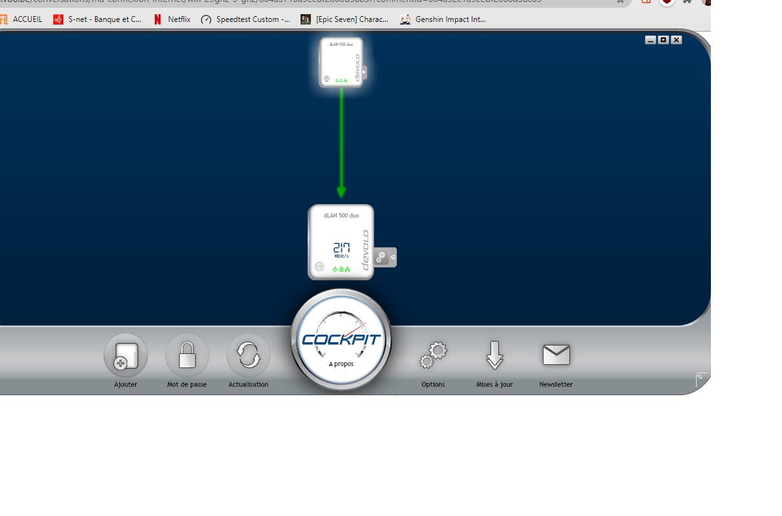This screenshot has width=782, height=516.
Task: Click the "A propos" text under Cockpit
Action: pyautogui.click(x=341, y=364)
